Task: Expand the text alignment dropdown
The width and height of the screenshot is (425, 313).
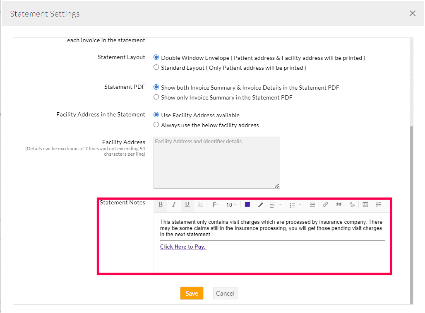Action: click(275, 205)
